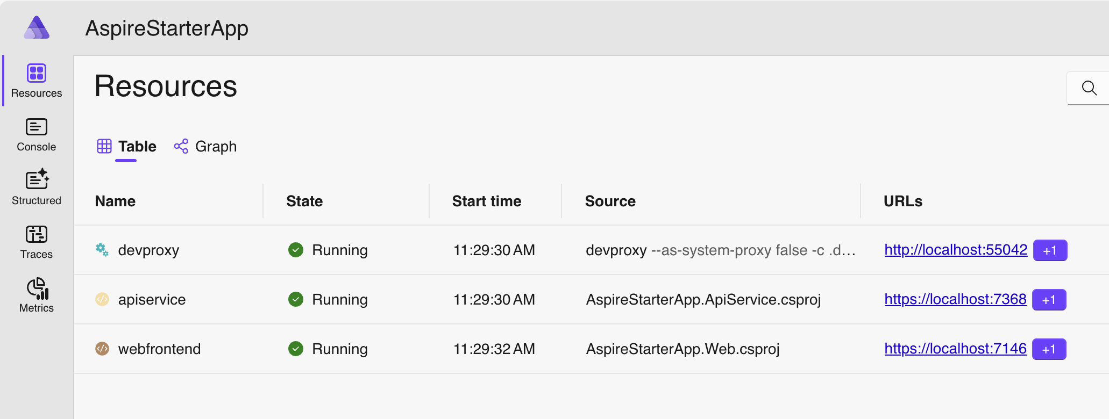Go to Structured logs page
Screen dimensions: 1109x419
37,188
